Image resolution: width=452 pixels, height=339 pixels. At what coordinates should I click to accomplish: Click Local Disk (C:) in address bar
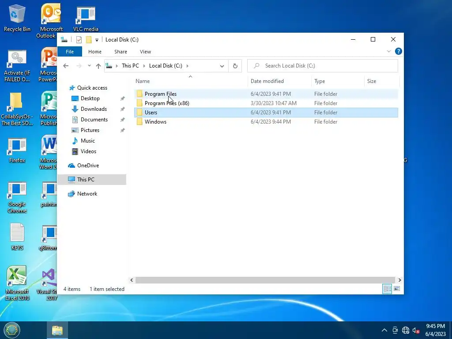click(166, 66)
